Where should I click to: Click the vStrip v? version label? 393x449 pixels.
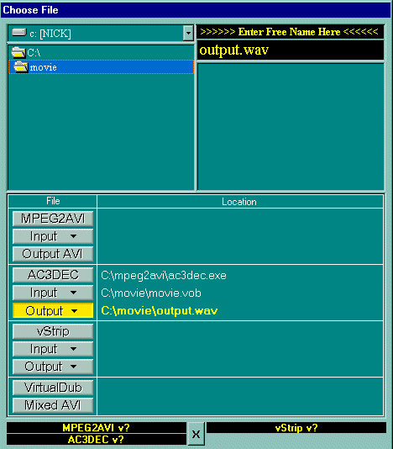(x=296, y=428)
